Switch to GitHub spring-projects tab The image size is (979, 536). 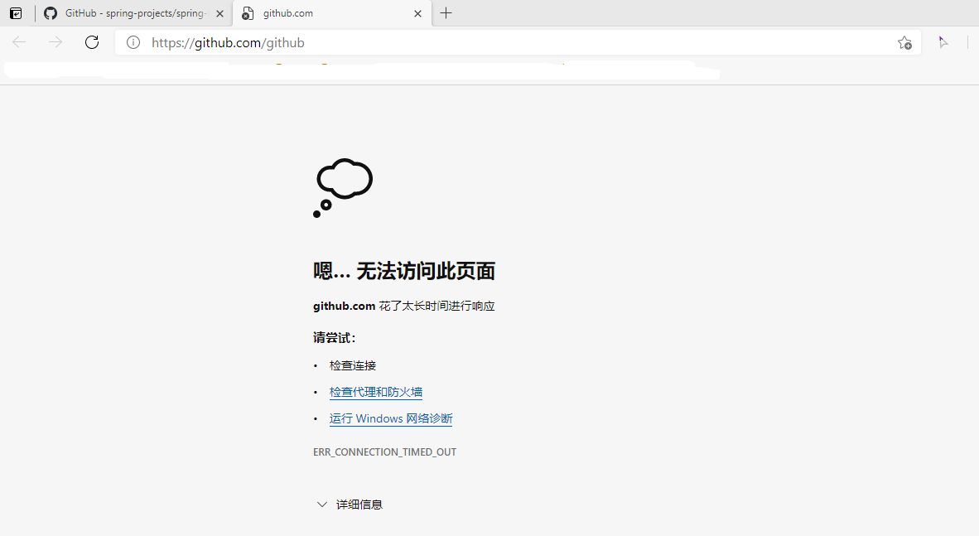tap(134, 13)
